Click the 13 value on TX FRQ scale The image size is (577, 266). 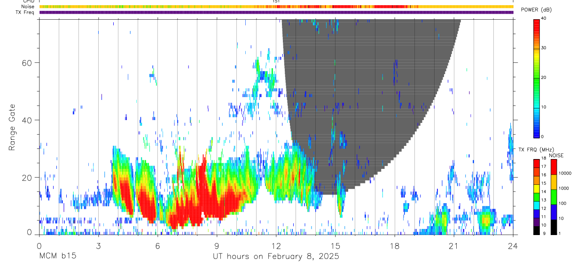544,200
